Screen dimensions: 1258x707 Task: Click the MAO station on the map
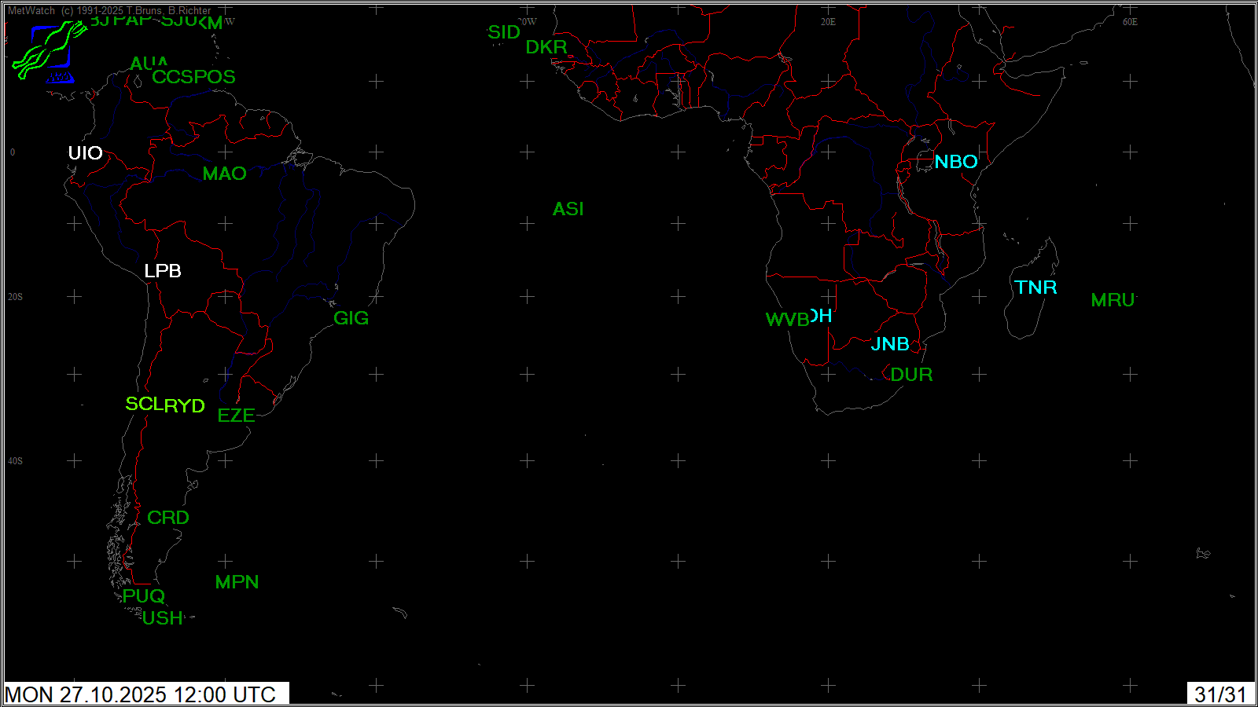coord(224,174)
